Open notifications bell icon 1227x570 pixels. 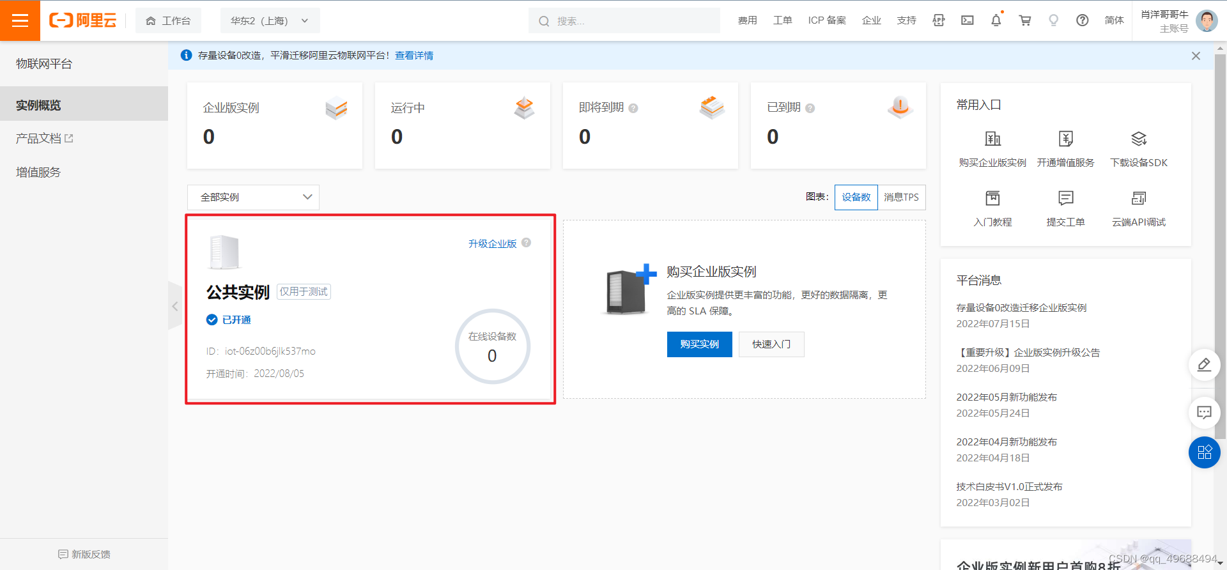point(996,20)
